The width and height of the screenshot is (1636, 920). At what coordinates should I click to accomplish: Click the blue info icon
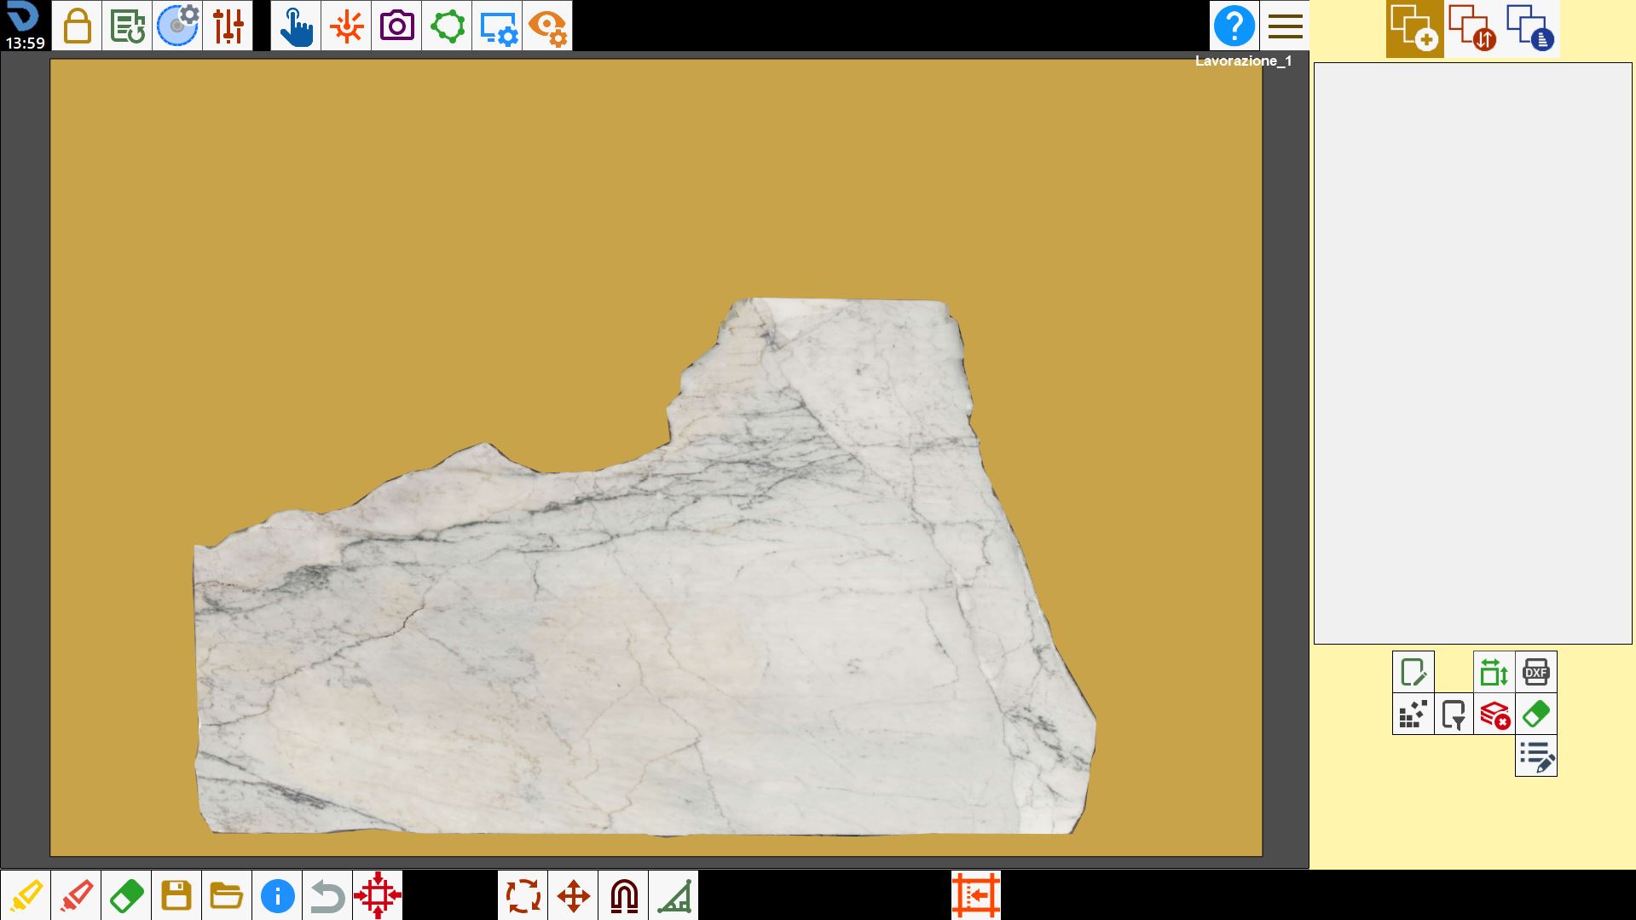click(277, 895)
